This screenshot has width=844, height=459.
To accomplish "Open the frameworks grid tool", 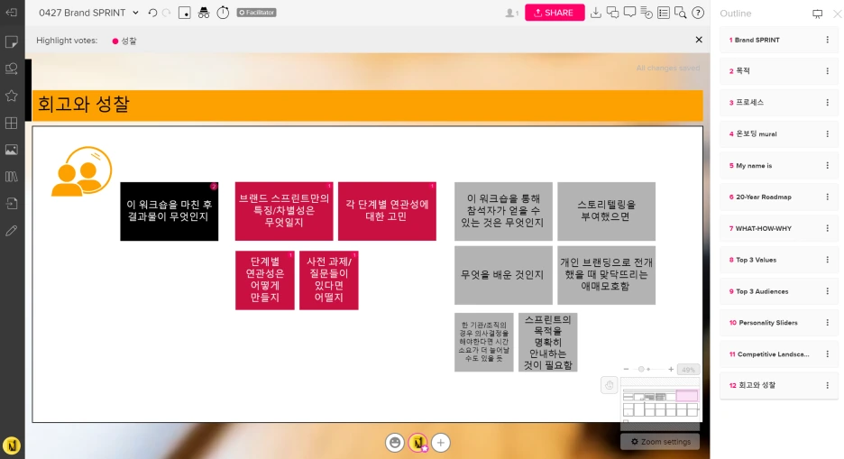I will click(12, 123).
